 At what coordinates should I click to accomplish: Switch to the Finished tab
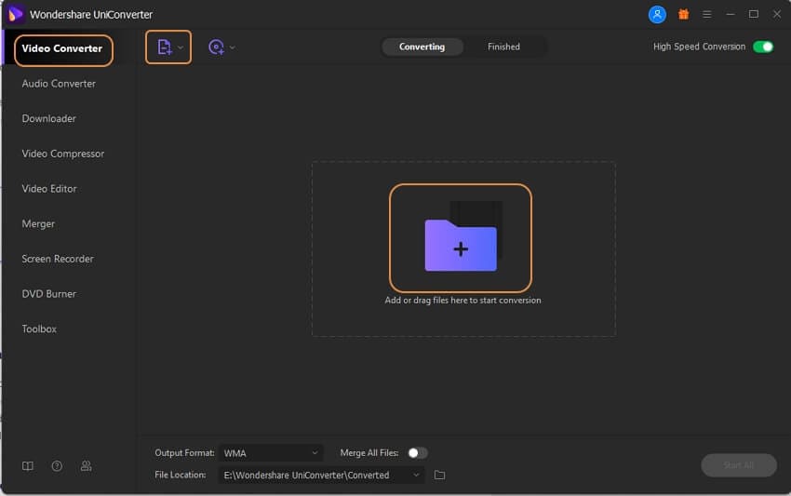click(503, 47)
